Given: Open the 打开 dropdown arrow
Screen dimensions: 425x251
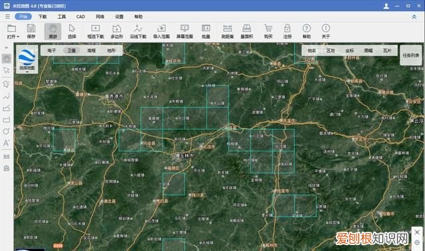Looking at the screenshot, I should [18, 37].
